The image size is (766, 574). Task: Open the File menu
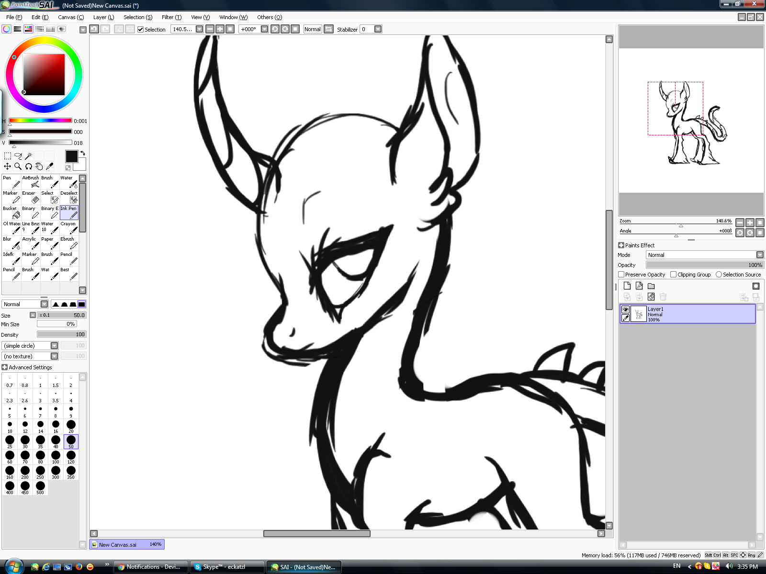coord(14,17)
